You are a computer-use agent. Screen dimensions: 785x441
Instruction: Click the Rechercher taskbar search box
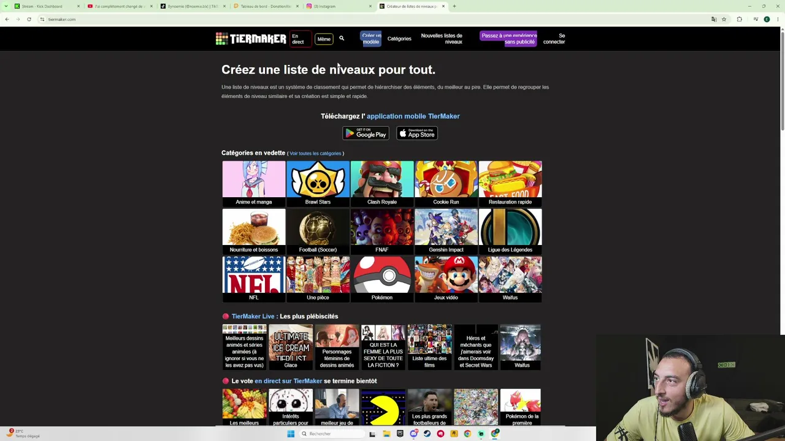[331, 434]
